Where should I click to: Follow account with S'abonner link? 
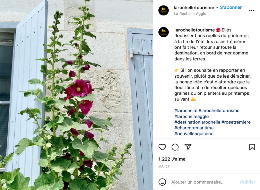231,7
